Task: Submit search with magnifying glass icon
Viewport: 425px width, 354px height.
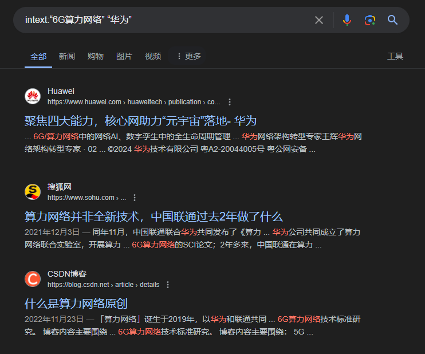Action: pyautogui.click(x=392, y=20)
